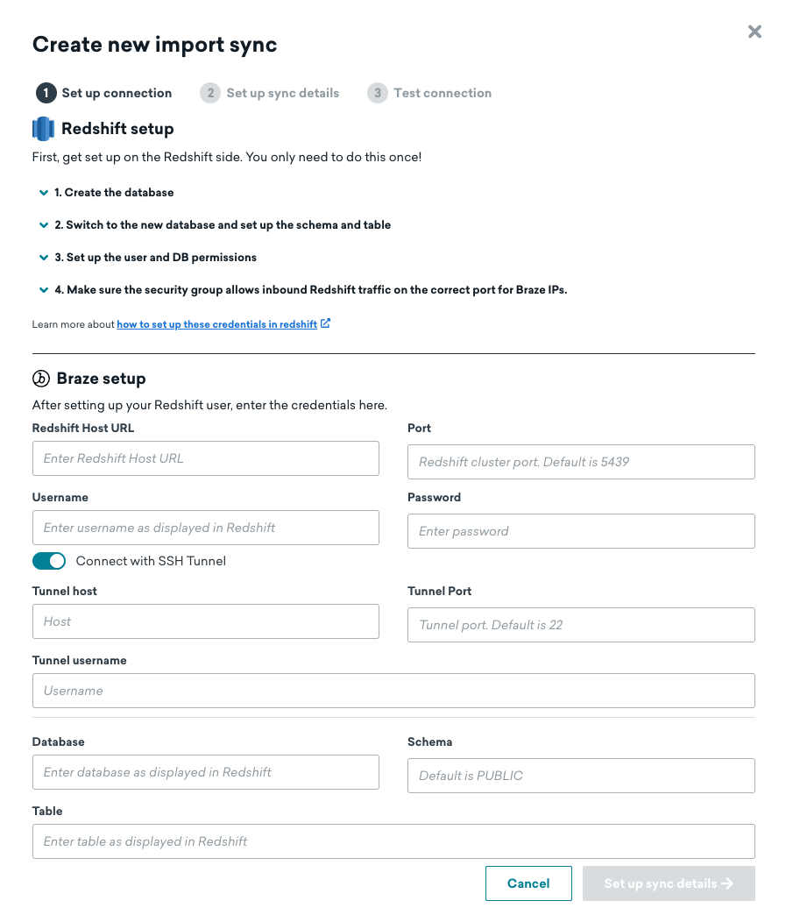Toggle the SSH Tunnel switch off

click(x=49, y=560)
